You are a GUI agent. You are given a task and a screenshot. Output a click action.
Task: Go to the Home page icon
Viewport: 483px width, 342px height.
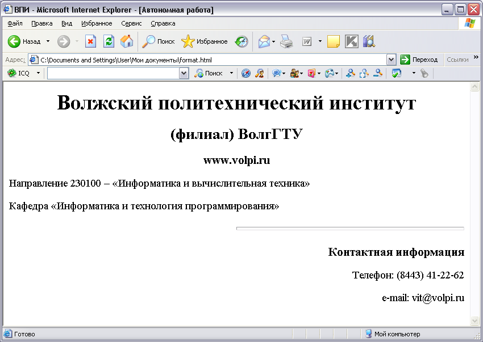coord(127,41)
